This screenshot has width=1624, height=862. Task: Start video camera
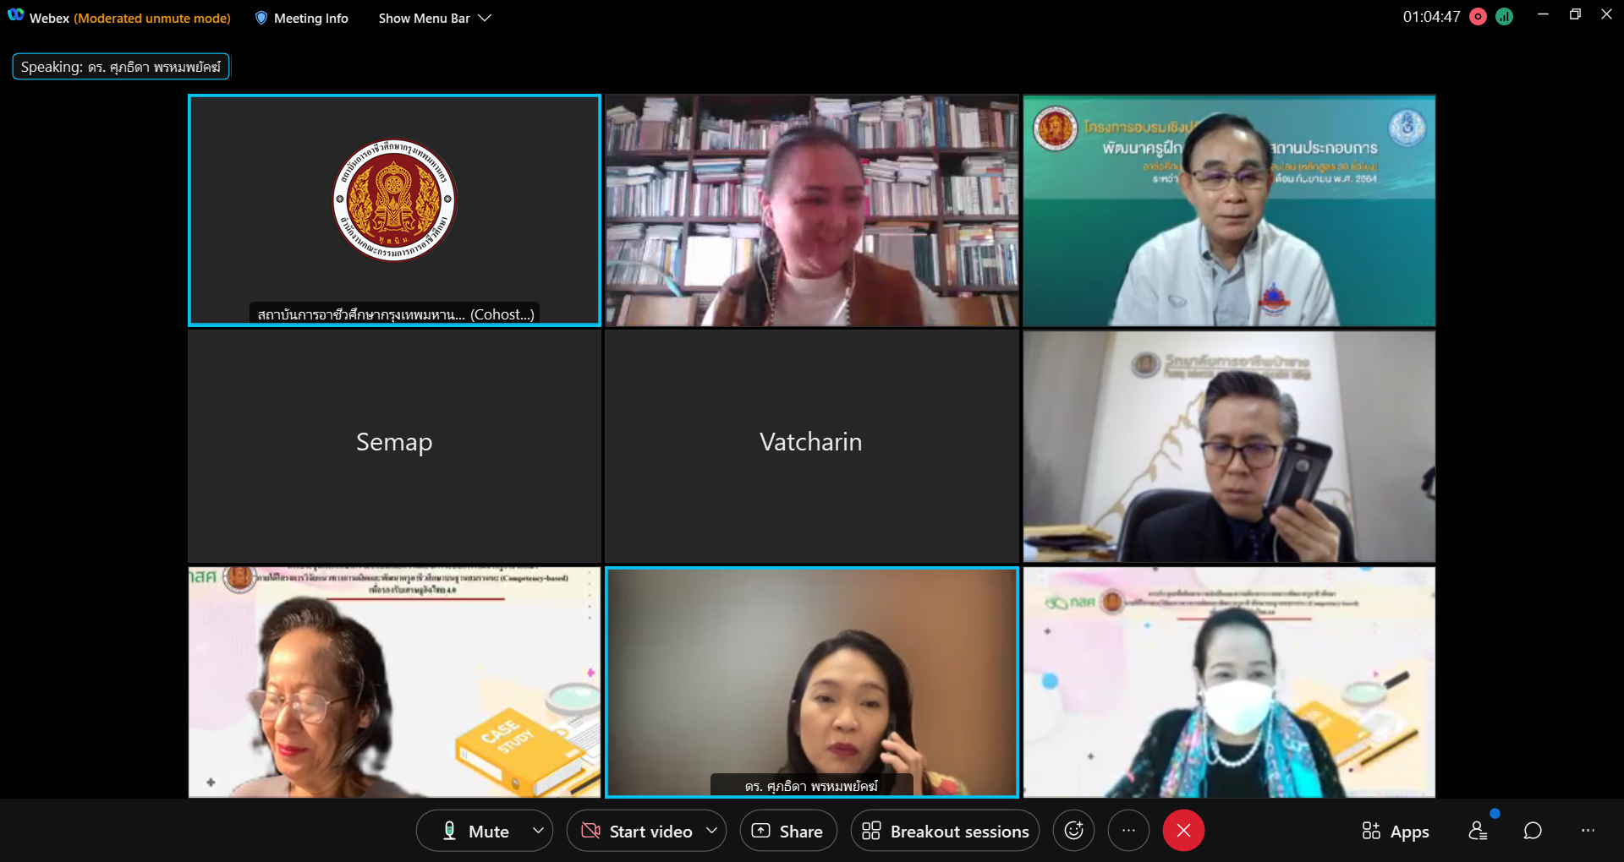638,832
